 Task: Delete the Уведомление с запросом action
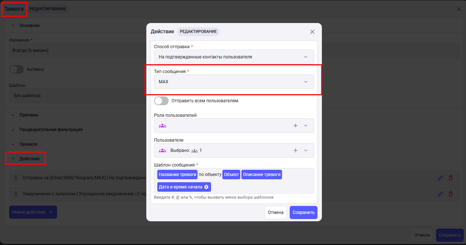pyautogui.click(x=451, y=194)
